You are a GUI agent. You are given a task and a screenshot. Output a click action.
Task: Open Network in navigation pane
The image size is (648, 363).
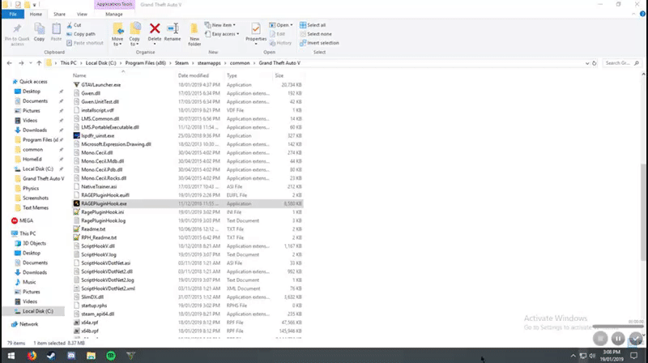[x=28, y=324]
